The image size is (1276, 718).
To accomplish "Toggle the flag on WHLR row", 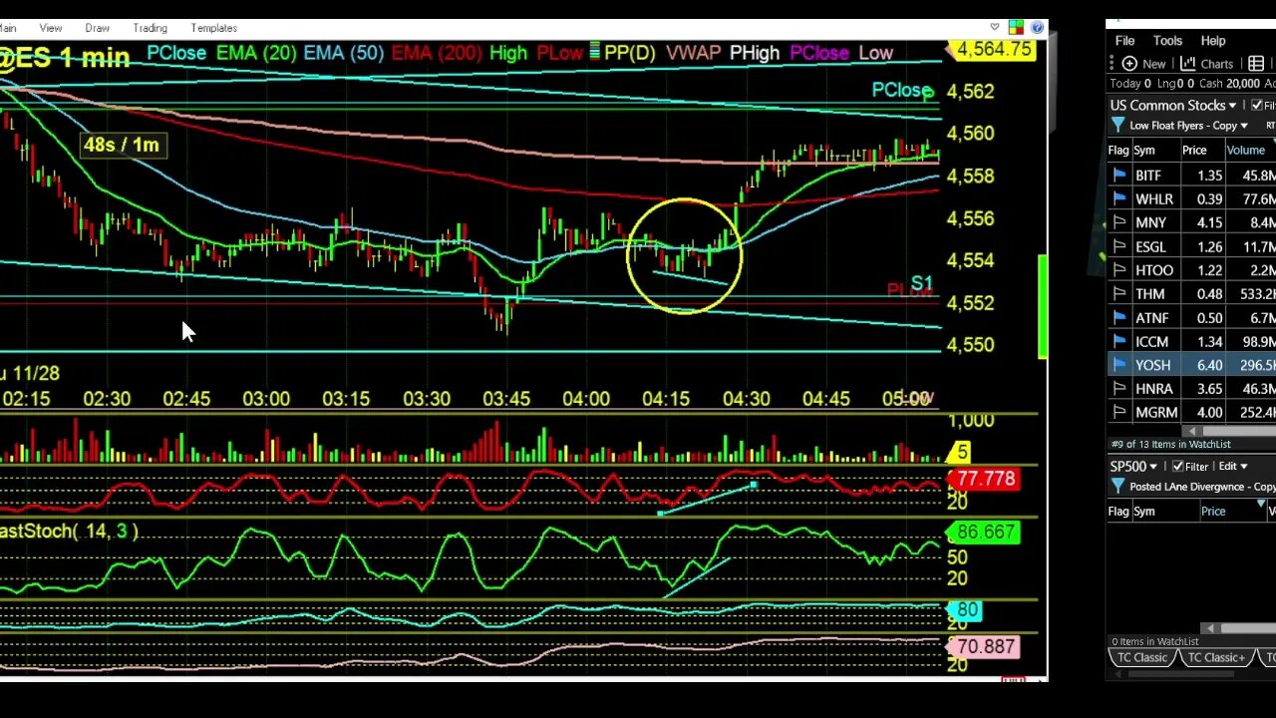I will tap(1118, 199).
